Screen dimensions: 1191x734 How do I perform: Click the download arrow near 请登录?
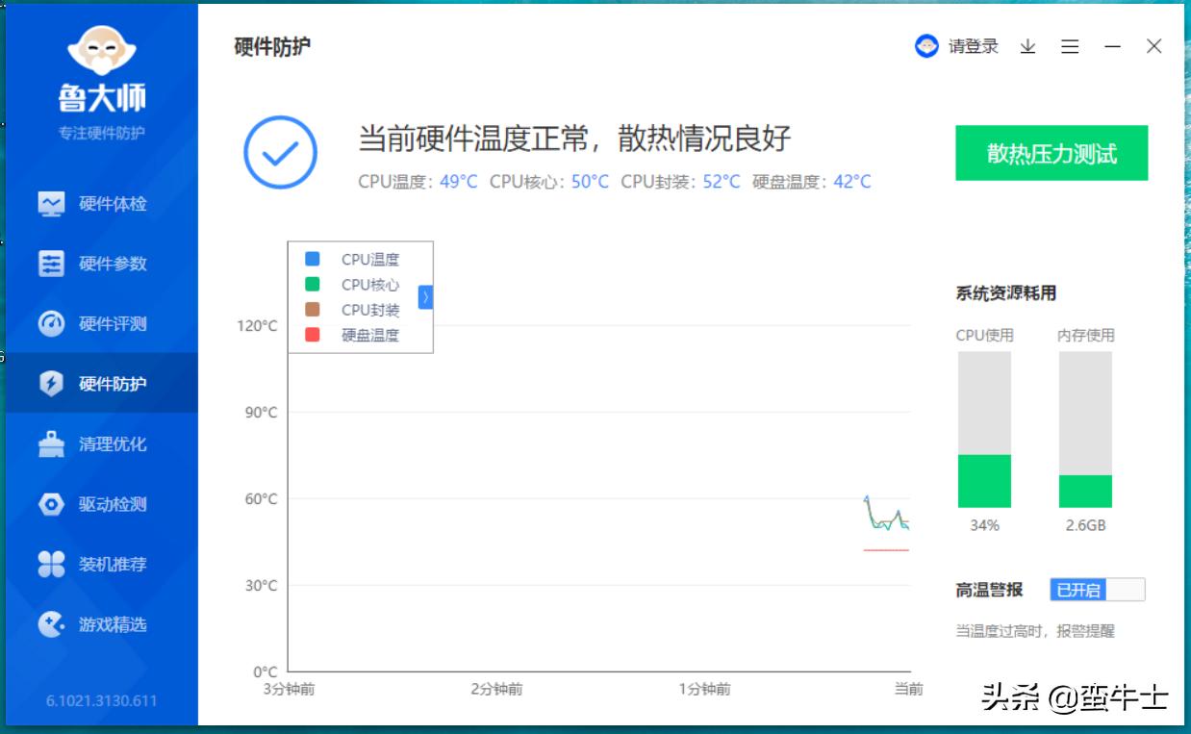(x=1029, y=46)
